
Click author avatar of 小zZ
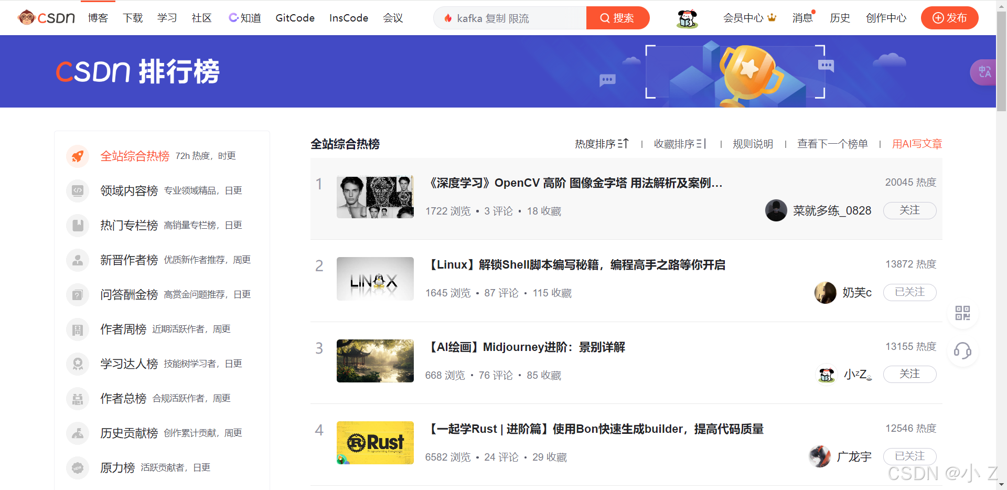(x=827, y=374)
